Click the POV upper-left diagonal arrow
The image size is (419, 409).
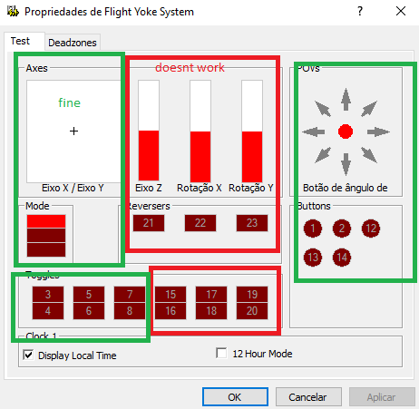pos(323,109)
